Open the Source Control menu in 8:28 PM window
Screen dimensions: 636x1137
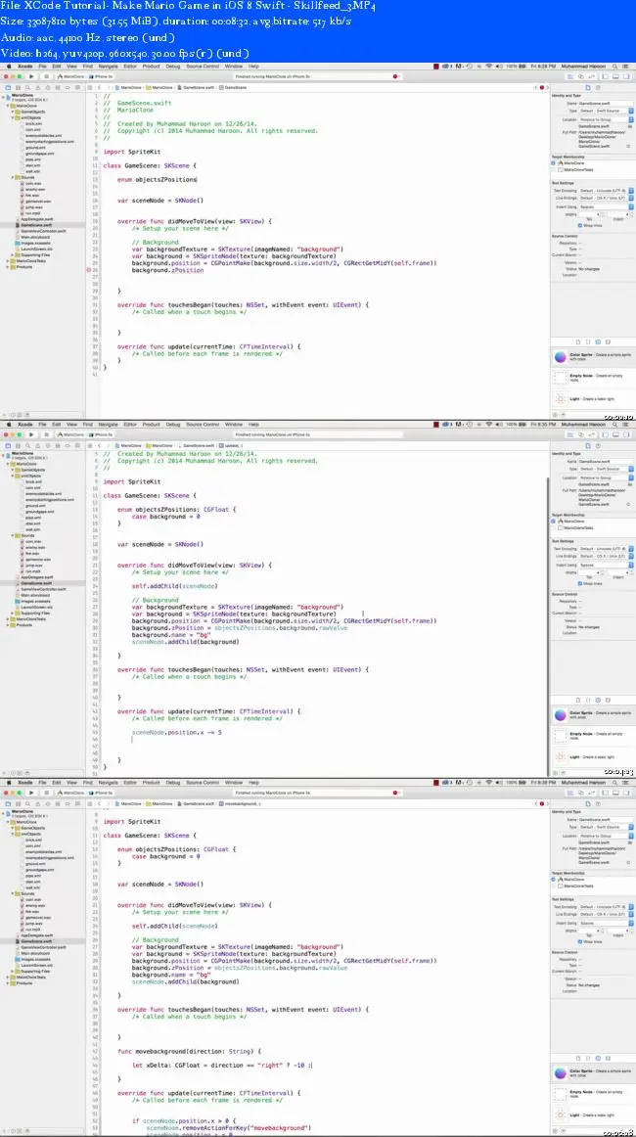pyautogui.click(x=203, y=66)
